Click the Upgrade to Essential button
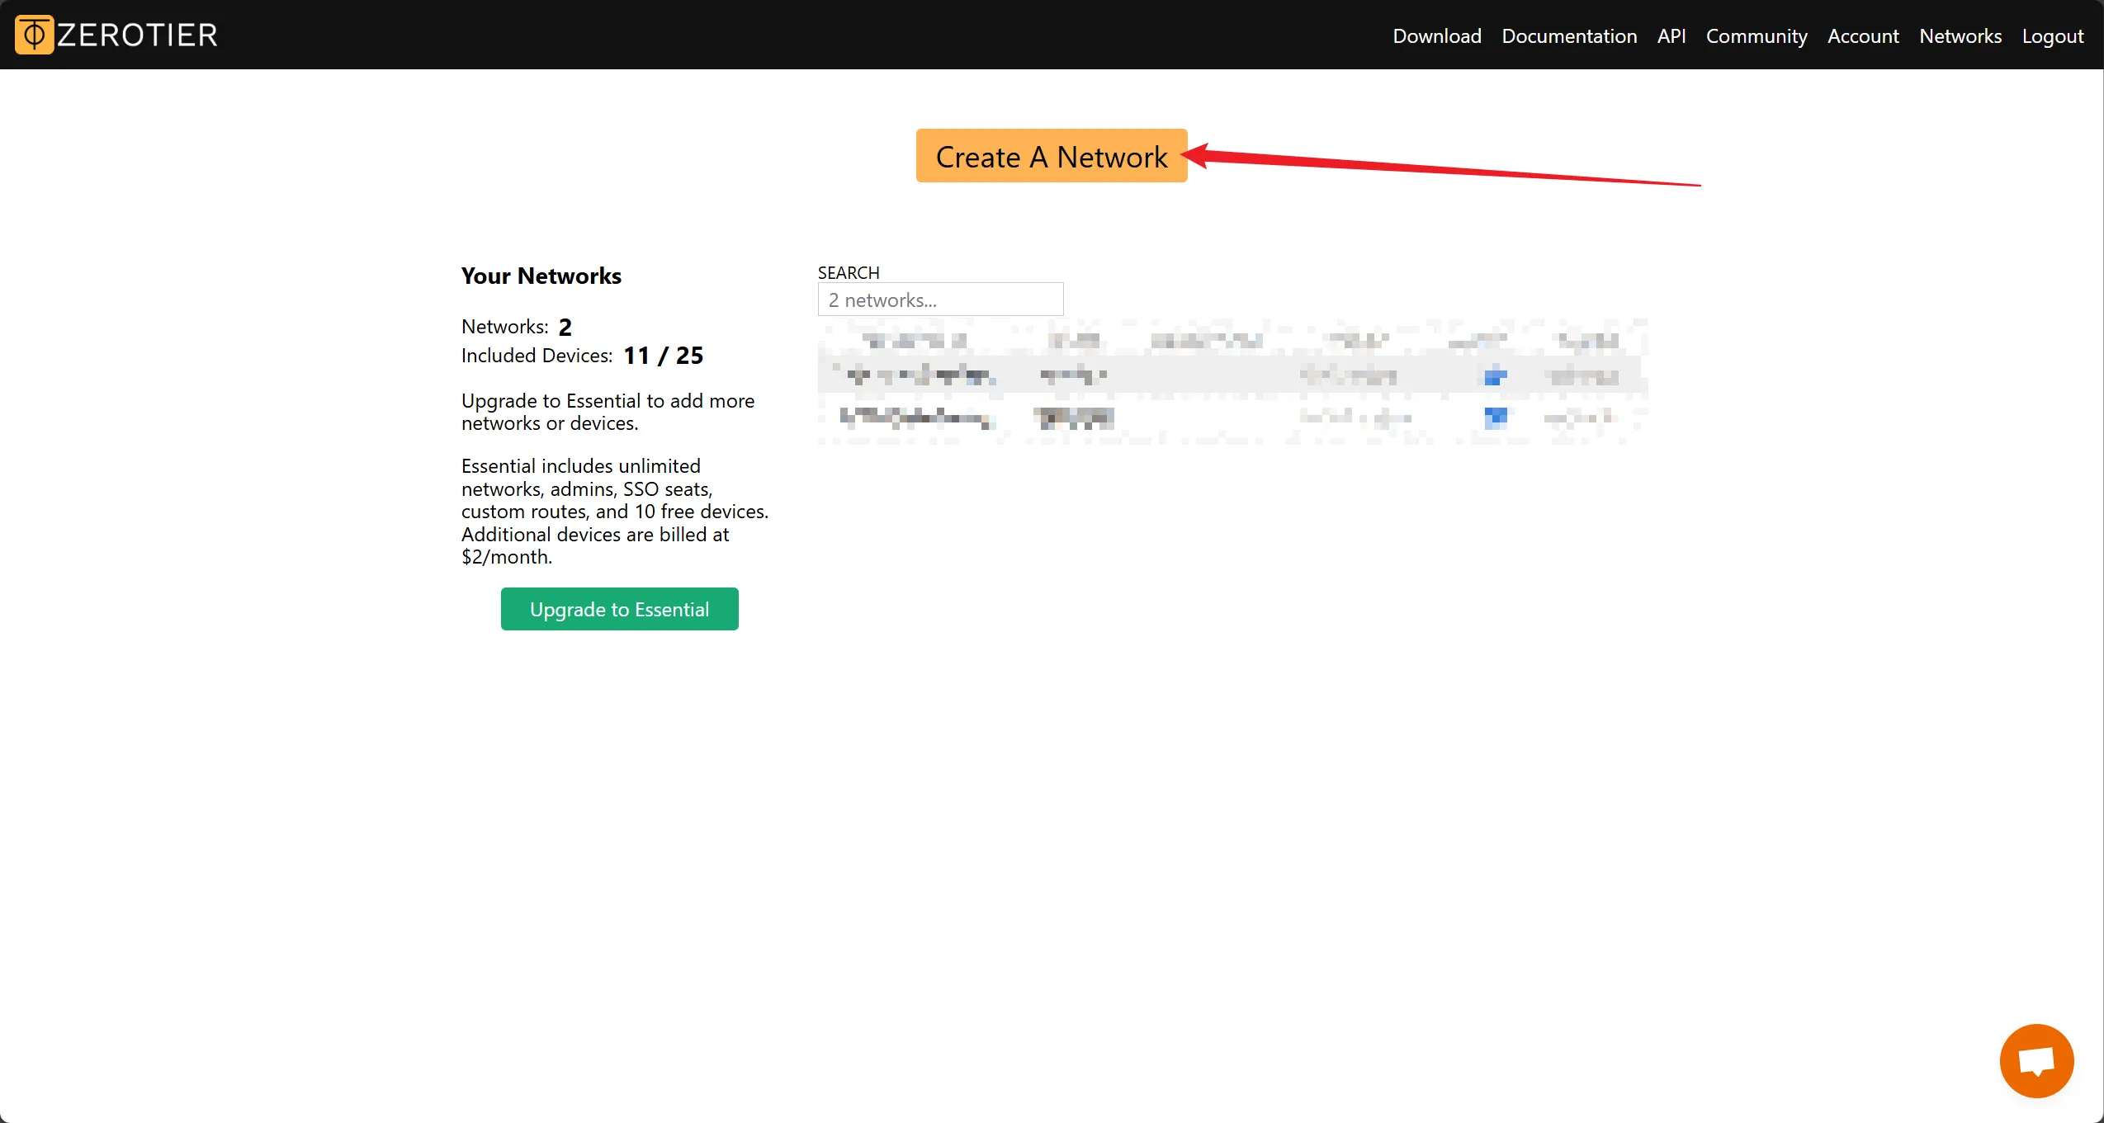The width and height of the screenshot is (2104, 1123). point(619,609)
